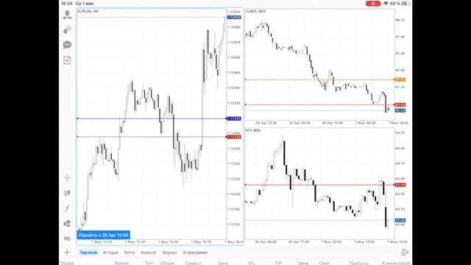Switch to the Почта tab
Viewport: 471px width, 265px height.
click(x=130, y=252)
